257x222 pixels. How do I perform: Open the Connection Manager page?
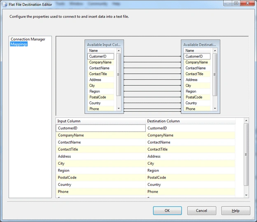[x=28, y=39]
